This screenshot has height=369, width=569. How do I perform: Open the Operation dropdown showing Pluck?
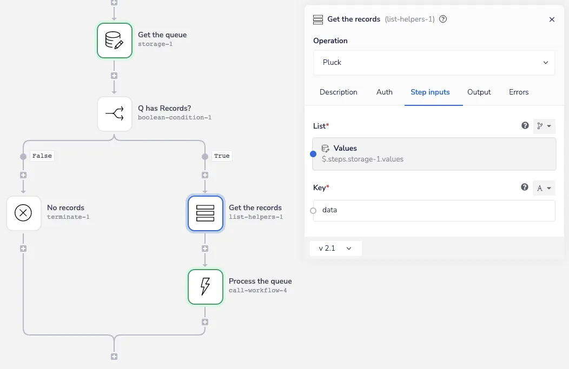(x=434, y=63)
